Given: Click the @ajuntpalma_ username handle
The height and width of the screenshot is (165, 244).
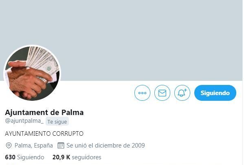Looking at the screenshot, I should click(x=24, y=121).
